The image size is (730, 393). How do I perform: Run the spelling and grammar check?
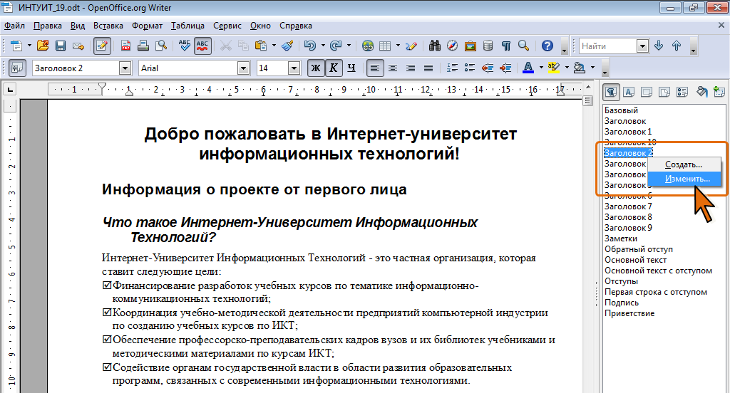point(185,46)
